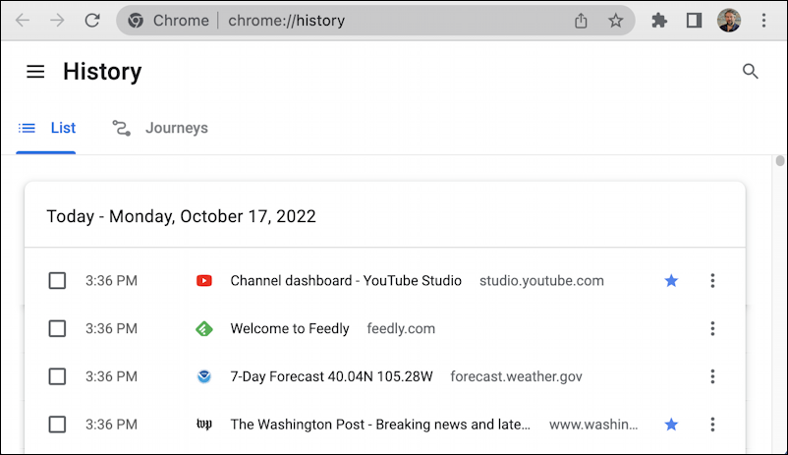Open the 7-Day Forecast 40.04N 105.28W link
This screenshot has width=788, height=455.
coord(331,376)
